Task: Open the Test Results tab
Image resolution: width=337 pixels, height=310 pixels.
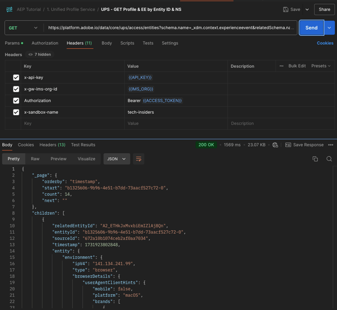Action: click(x=83, y=145)
